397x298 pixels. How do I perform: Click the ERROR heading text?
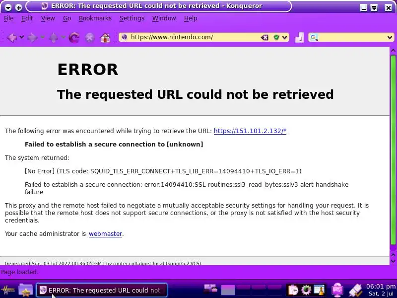coord(88,70)
